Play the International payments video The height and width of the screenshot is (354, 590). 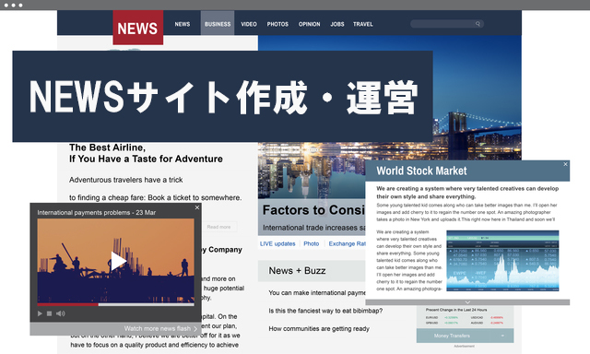[x=118, y=261]
